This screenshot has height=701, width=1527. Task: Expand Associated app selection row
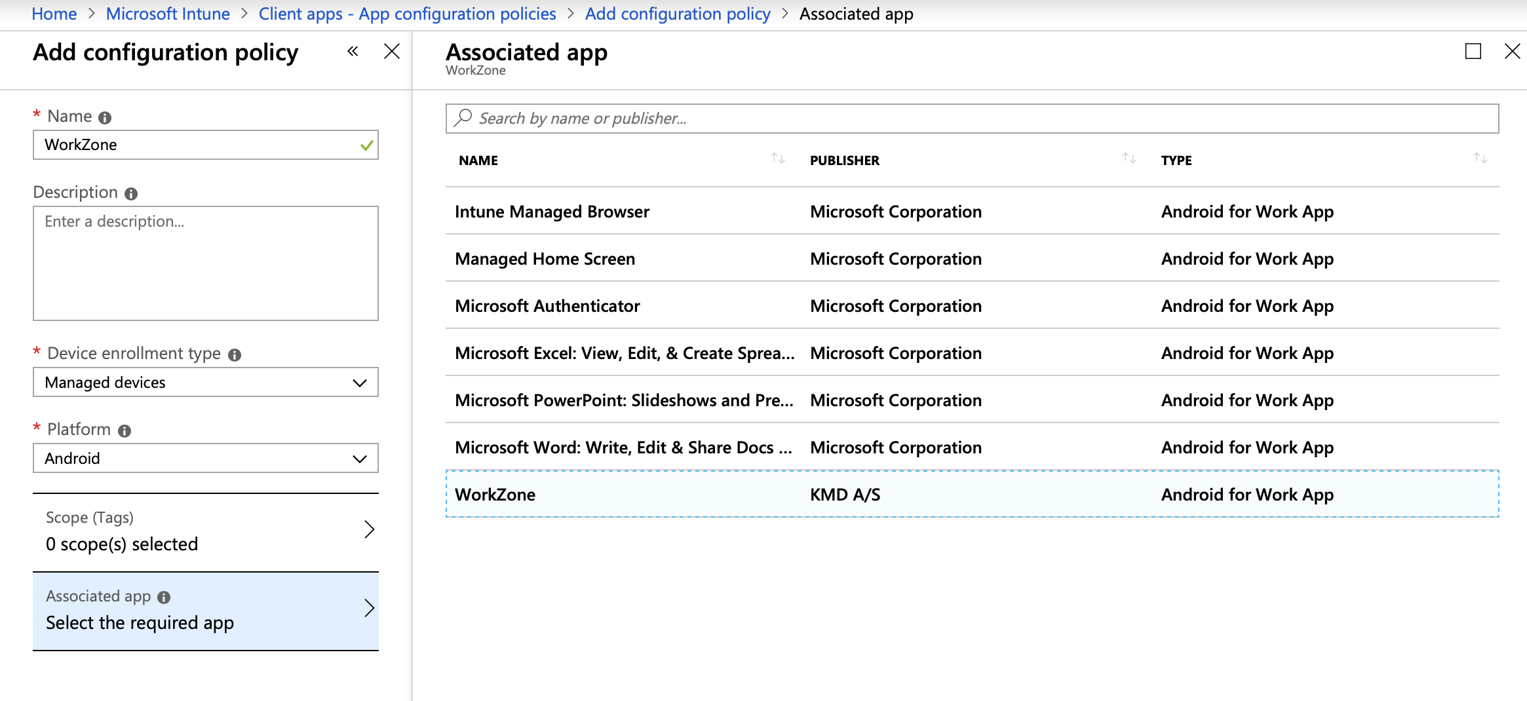[x=206, y=611]
